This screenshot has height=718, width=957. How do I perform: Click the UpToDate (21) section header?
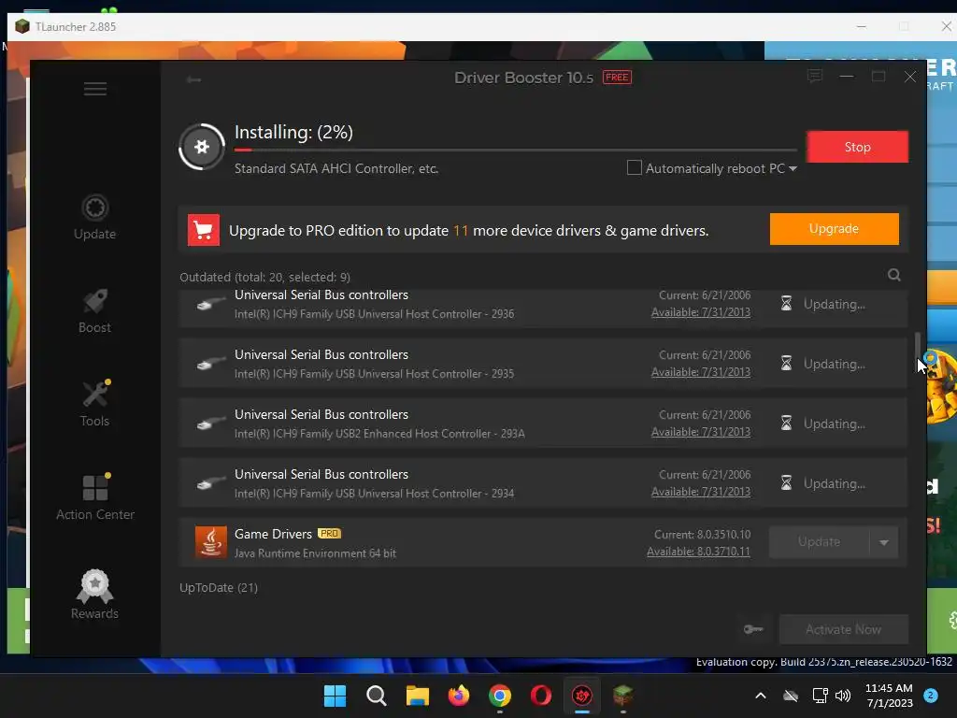click(x=219, y=587)
